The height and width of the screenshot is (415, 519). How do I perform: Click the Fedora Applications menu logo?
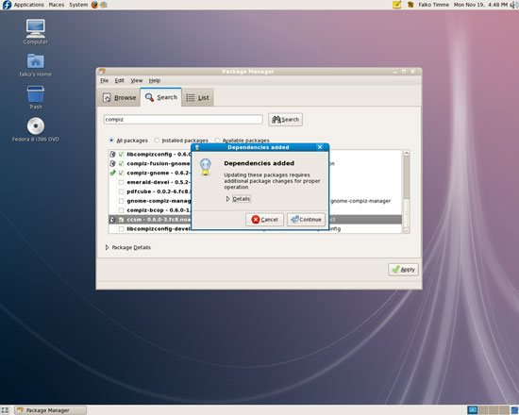pos(7,5)
